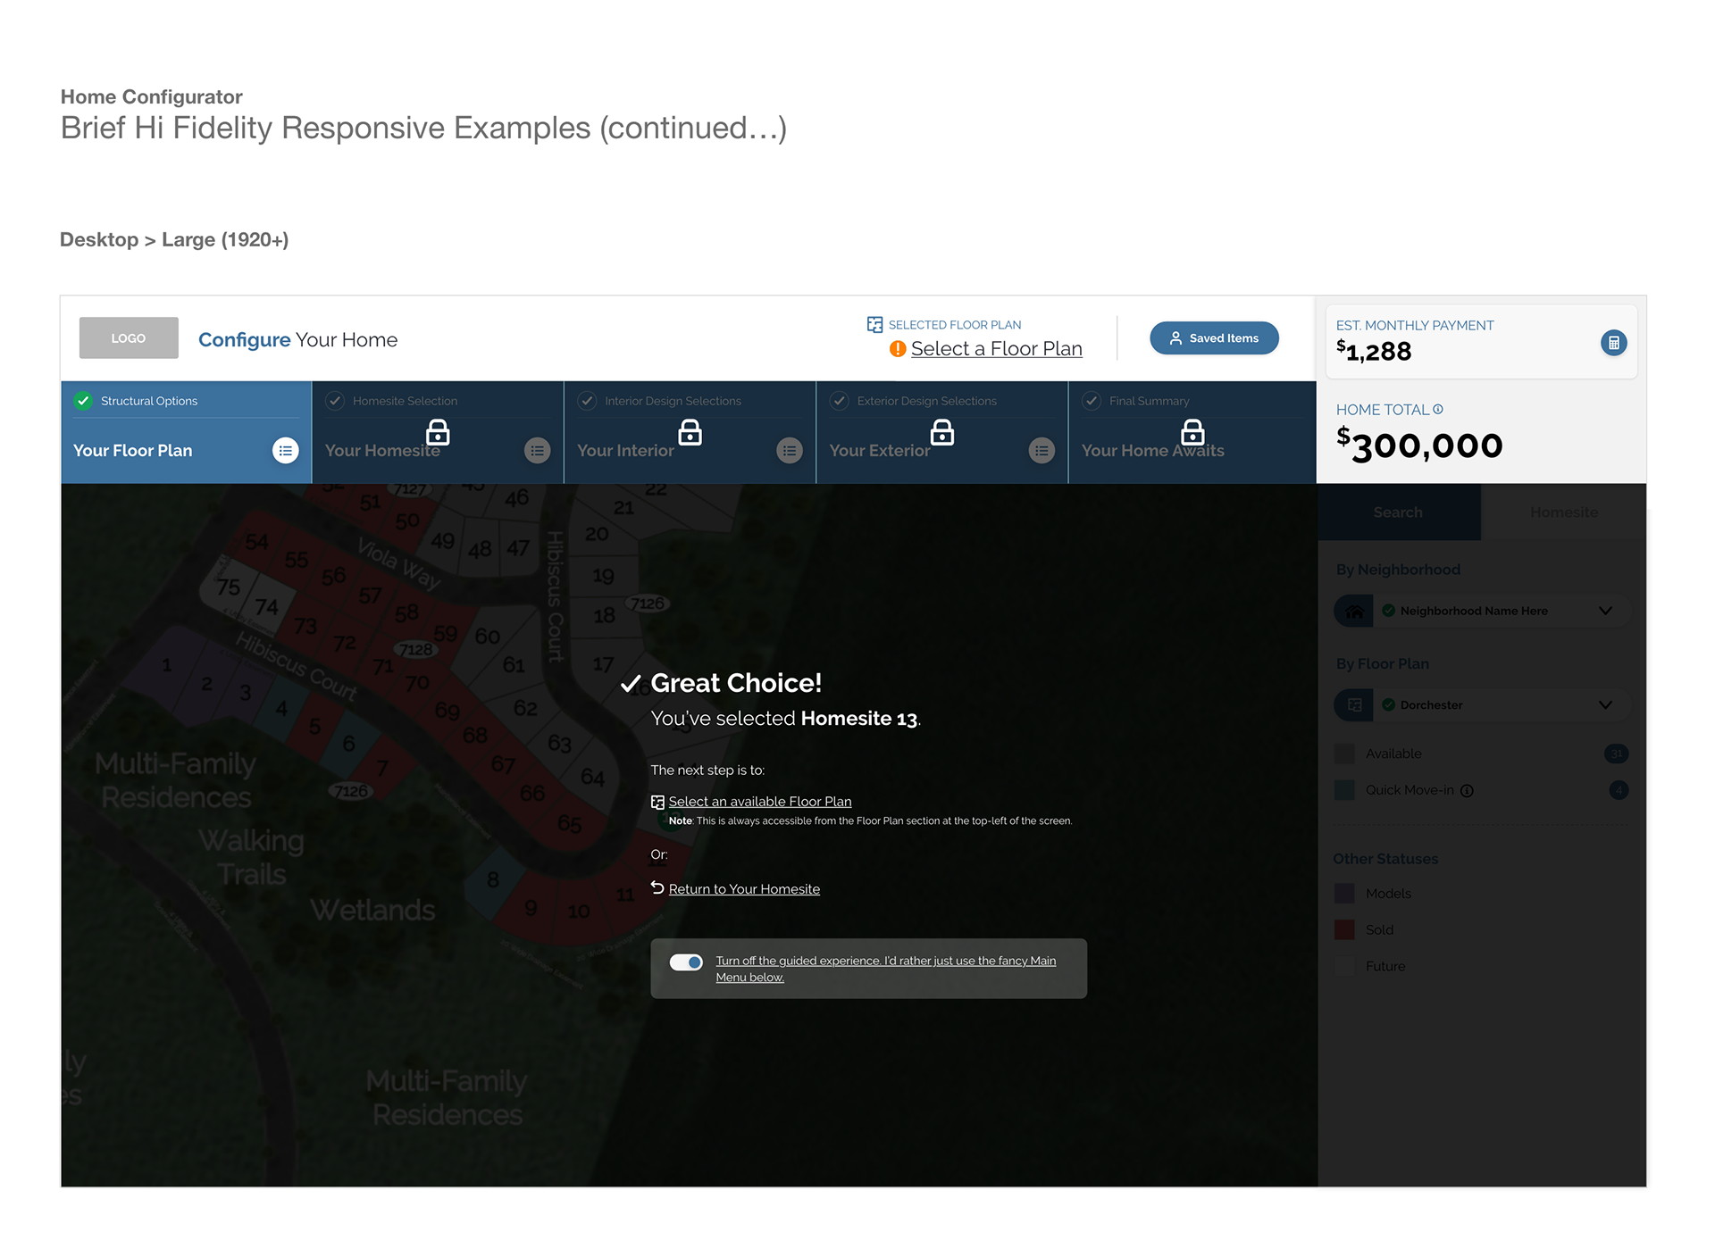Click the checkmark beside Homesite Selection

[335, 401]
